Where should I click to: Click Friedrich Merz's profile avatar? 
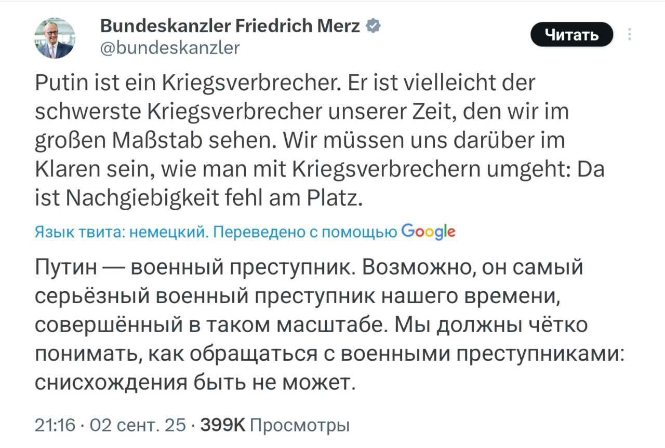tap(55, 38)
